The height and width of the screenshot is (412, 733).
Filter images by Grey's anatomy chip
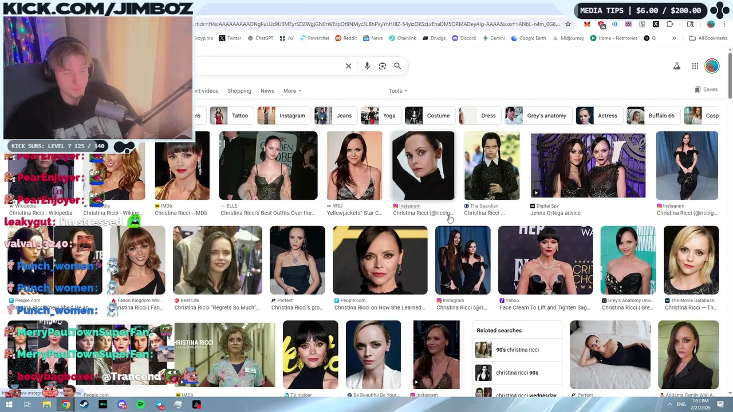[x=538, y=116]
